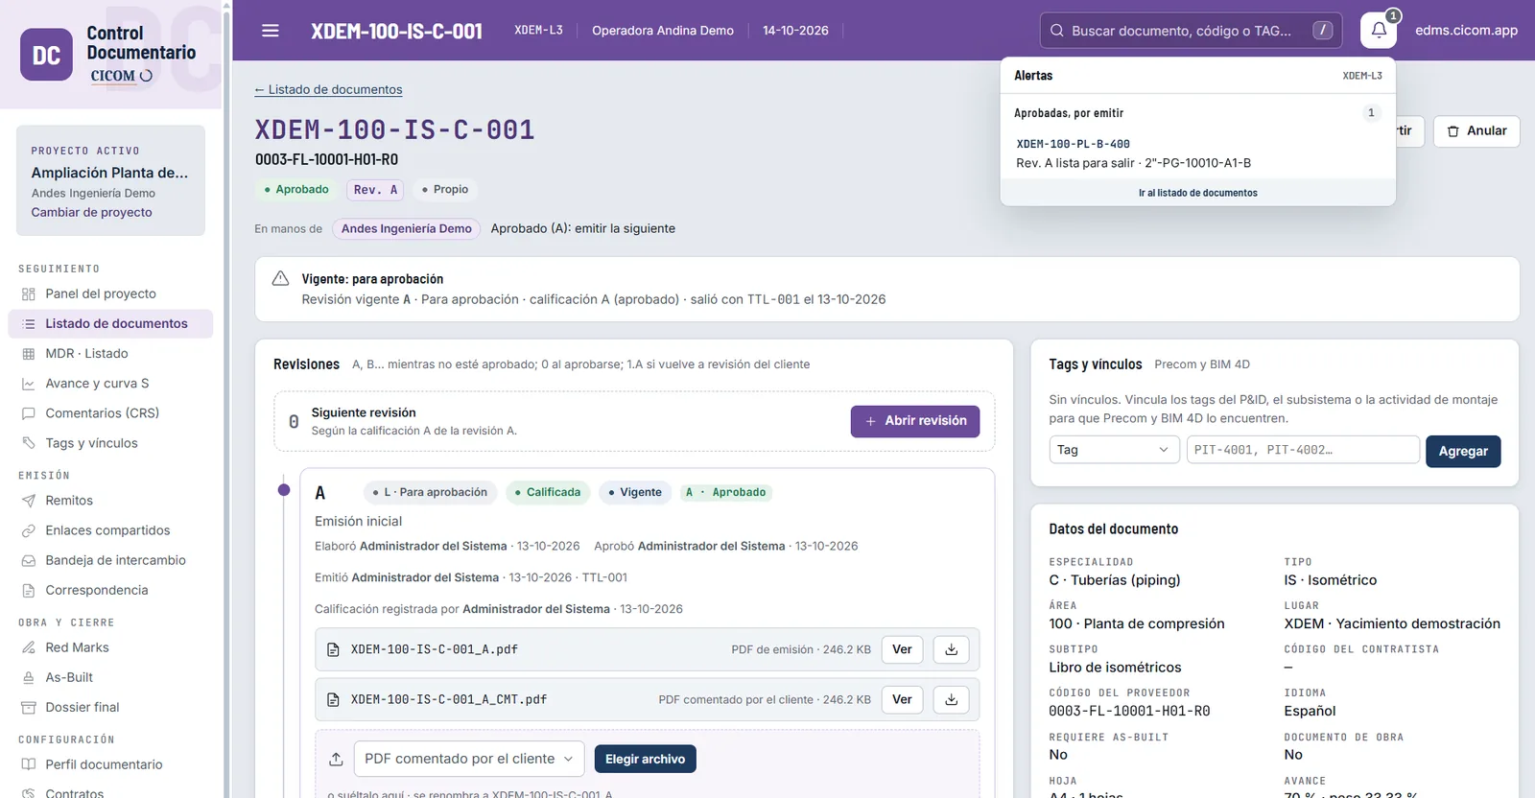Click the Perfil documentario book icon
Screen dimensions: 1535x798
29,764
